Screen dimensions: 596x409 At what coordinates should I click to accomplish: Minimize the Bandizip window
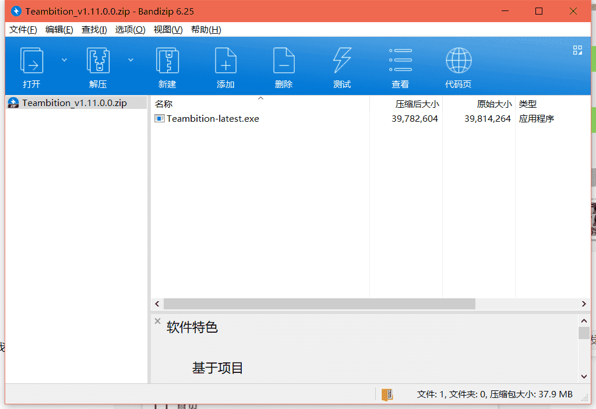click(505, 11)
